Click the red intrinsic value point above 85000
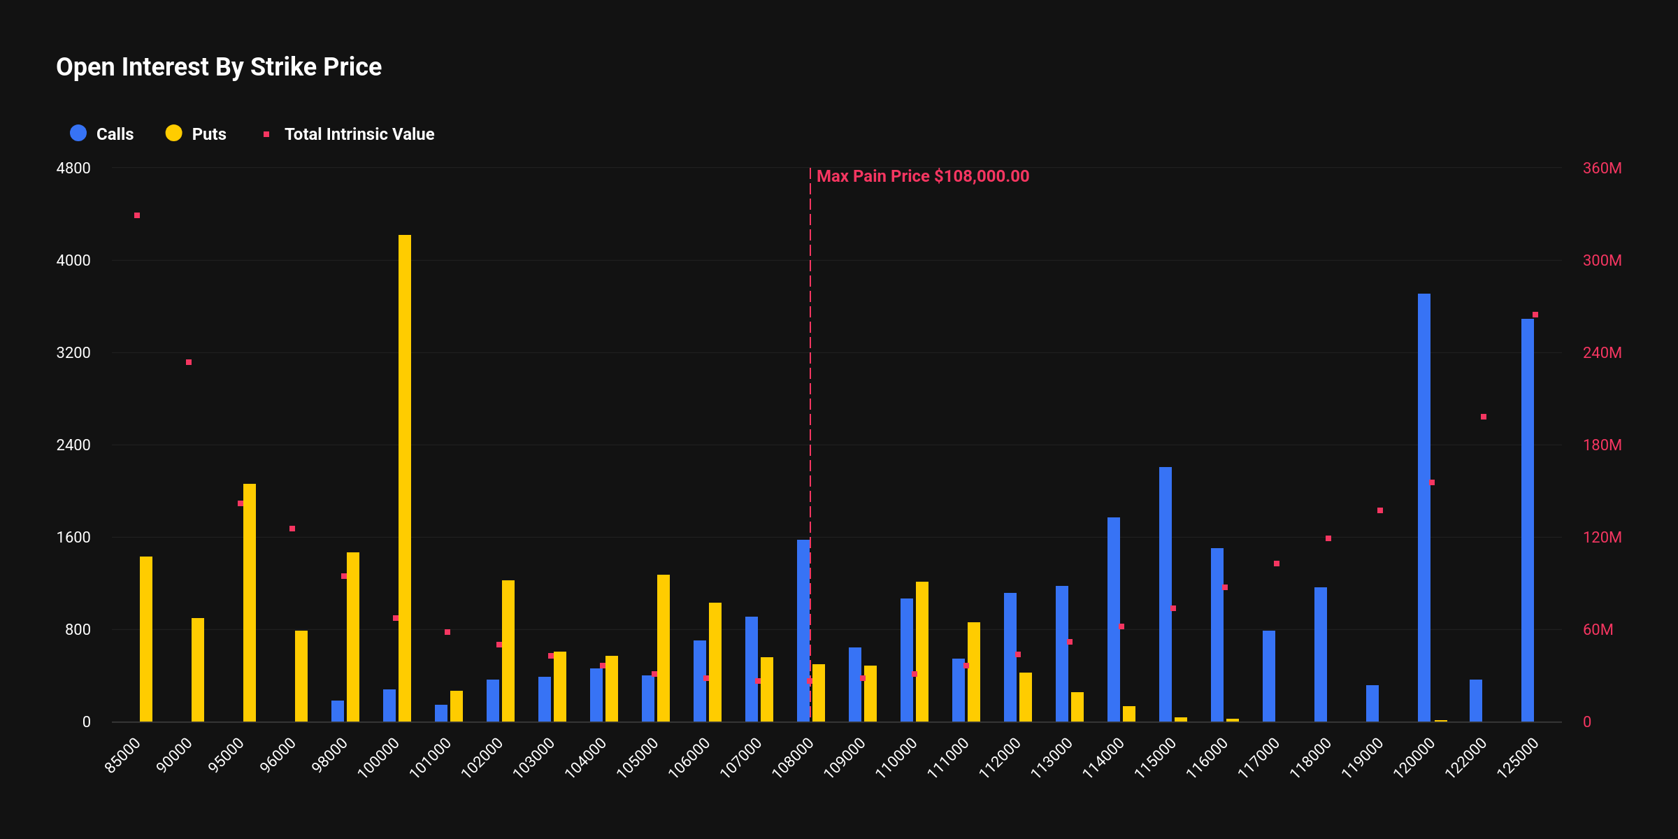This screenshot has height=839, width=1678. tap(137, 215)
